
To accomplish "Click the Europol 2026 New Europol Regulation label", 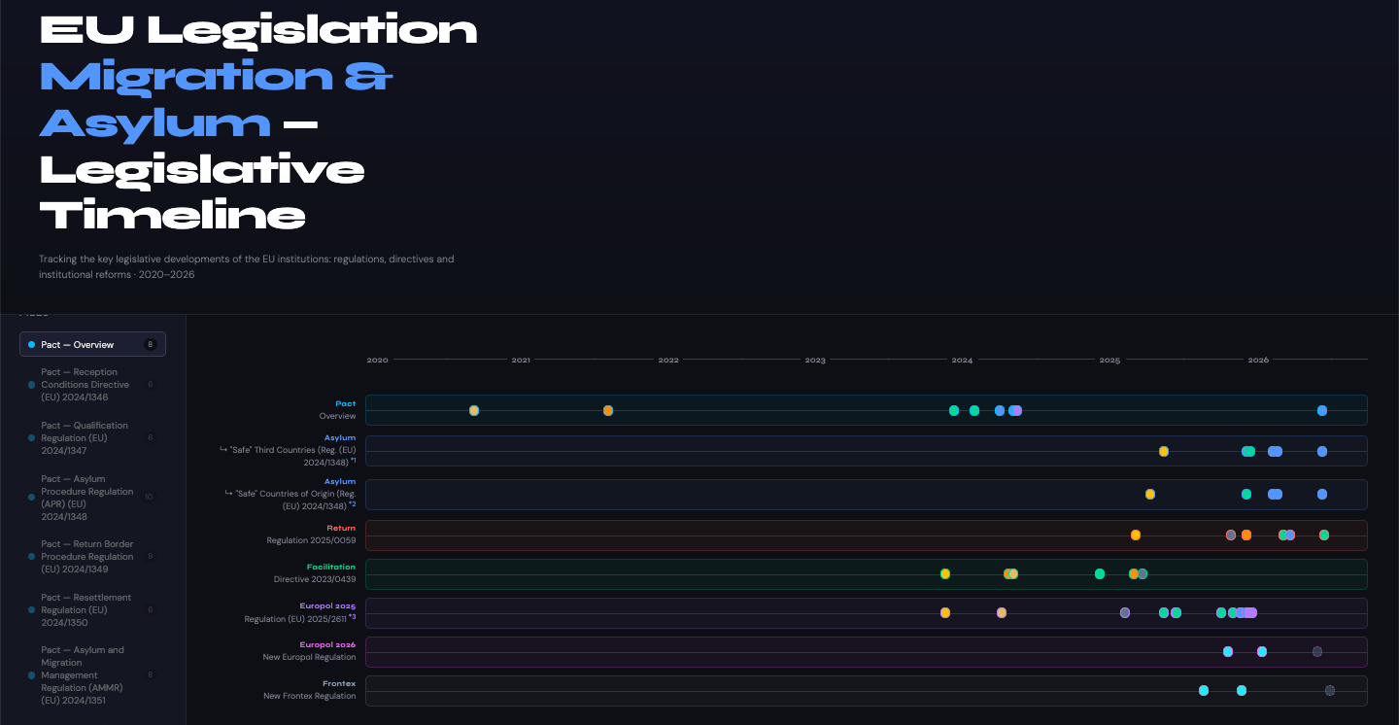I will click(x=310, y=651).
